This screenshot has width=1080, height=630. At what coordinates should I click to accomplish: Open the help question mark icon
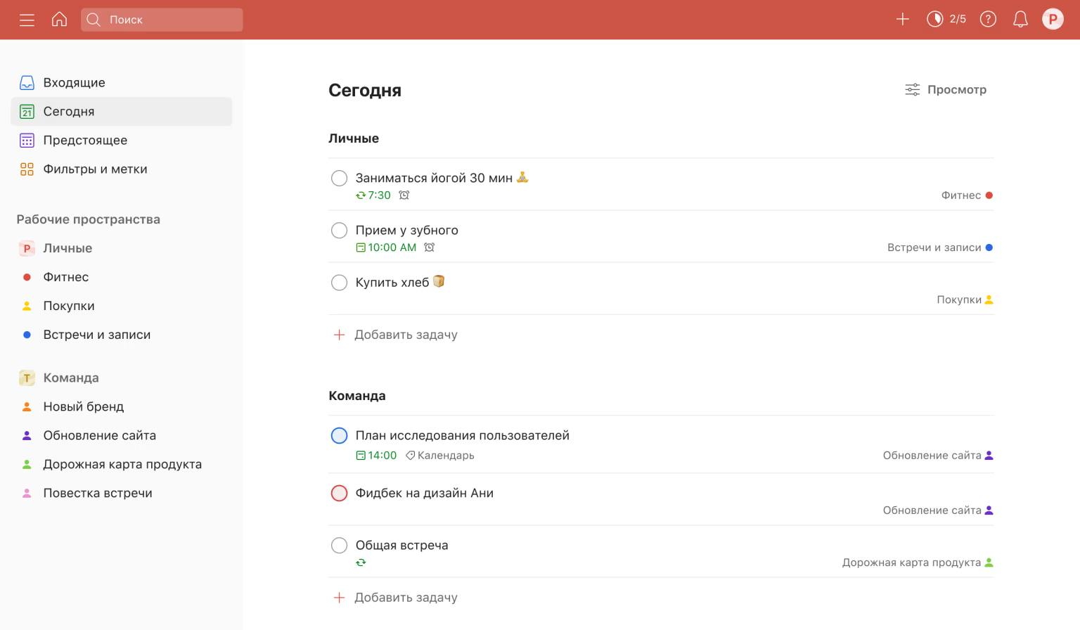(x=988, y=19)
